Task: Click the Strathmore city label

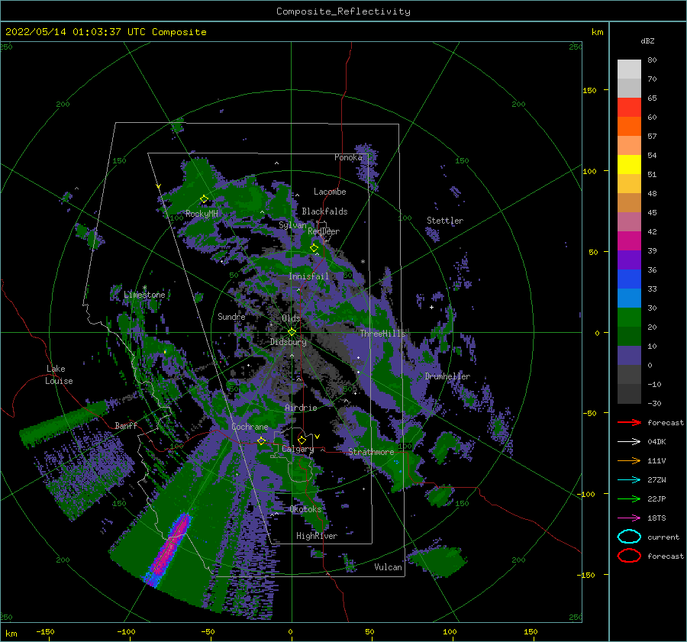Action: [x=371, y=452]
